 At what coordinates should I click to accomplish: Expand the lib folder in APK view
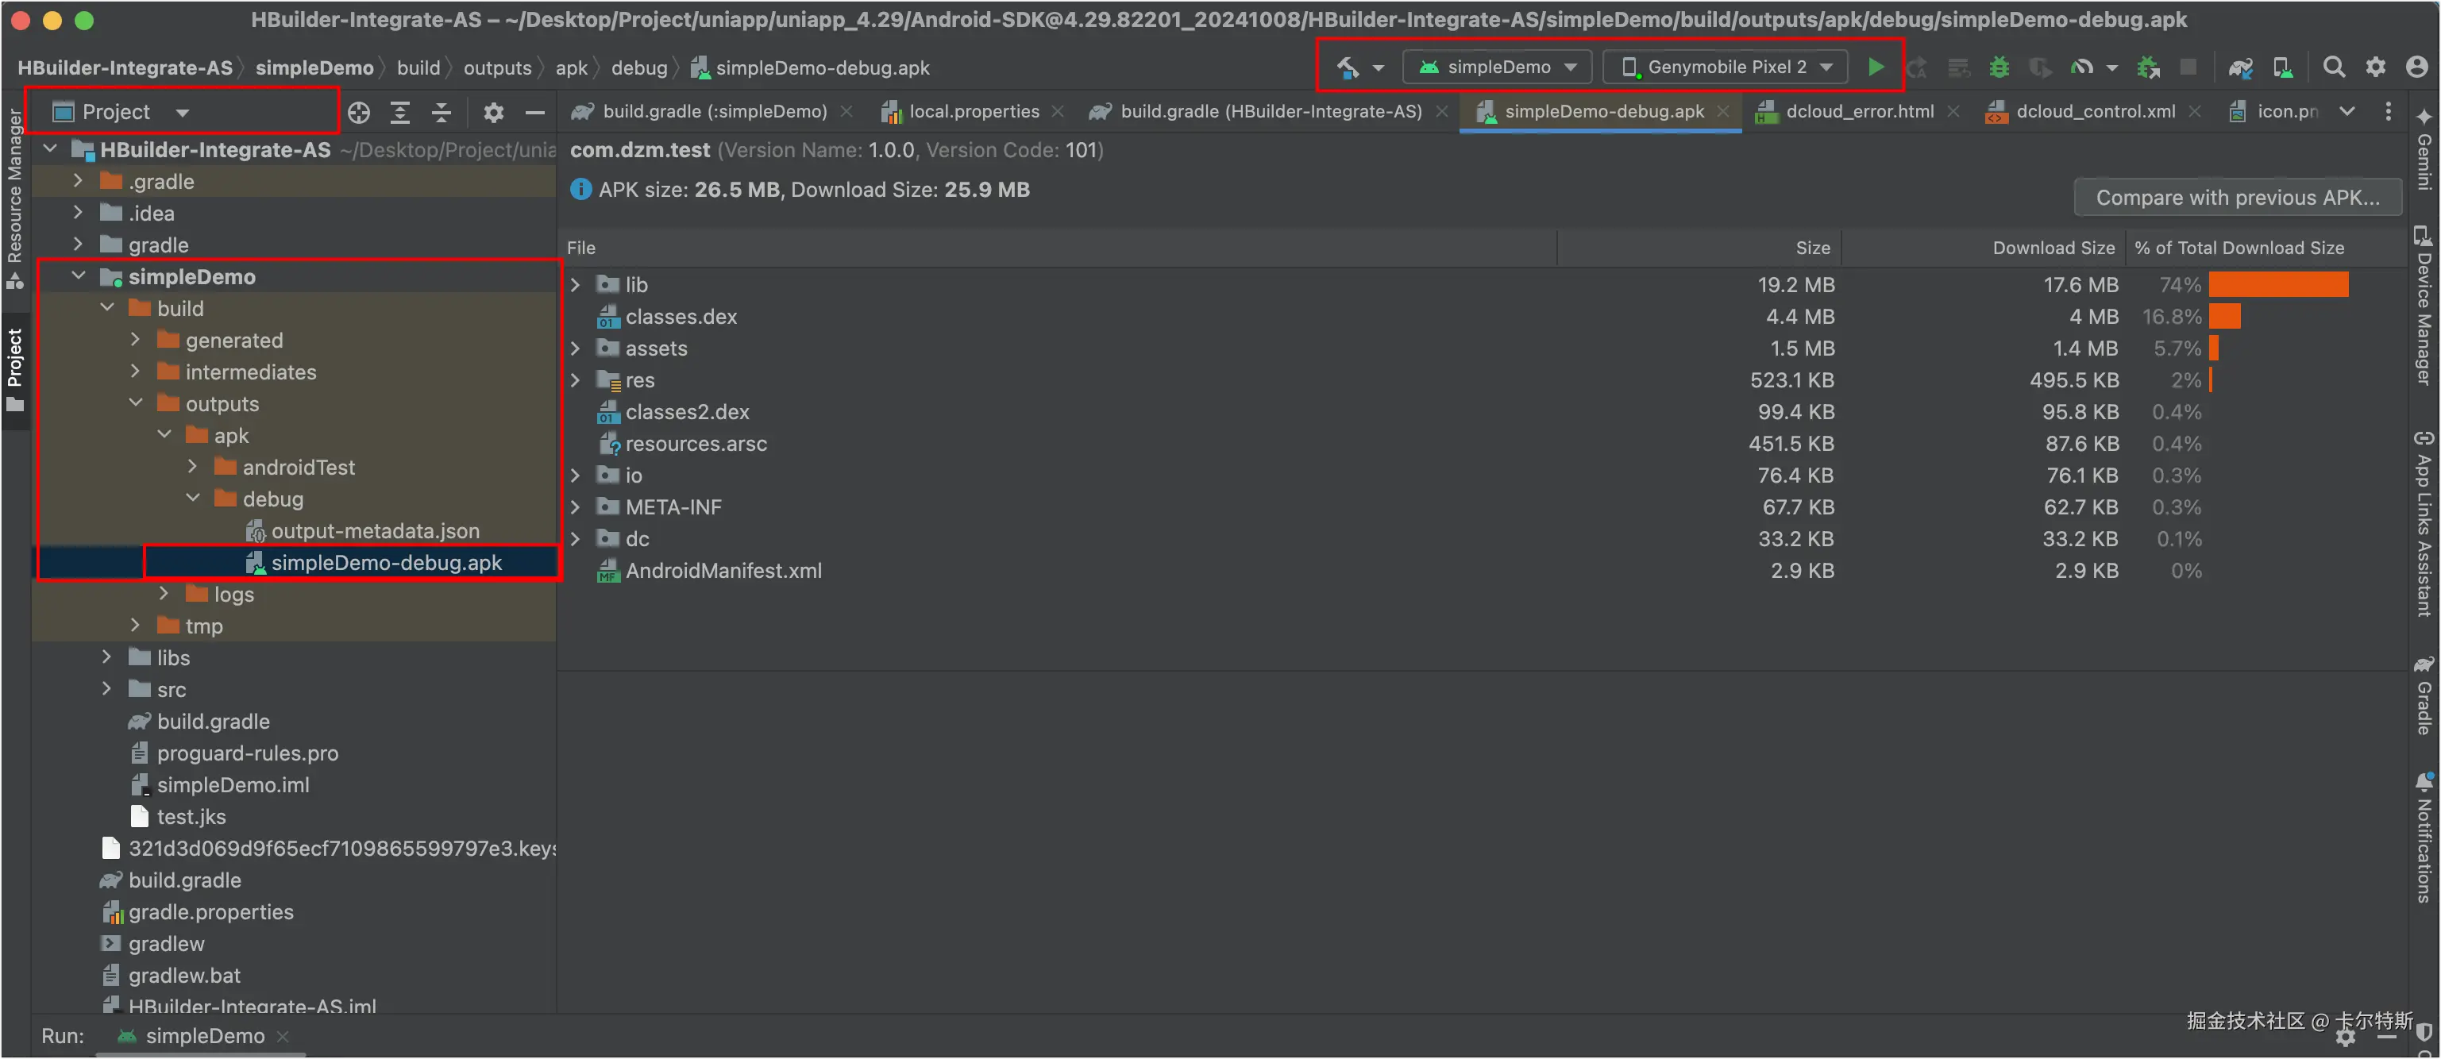coord(575,285)
